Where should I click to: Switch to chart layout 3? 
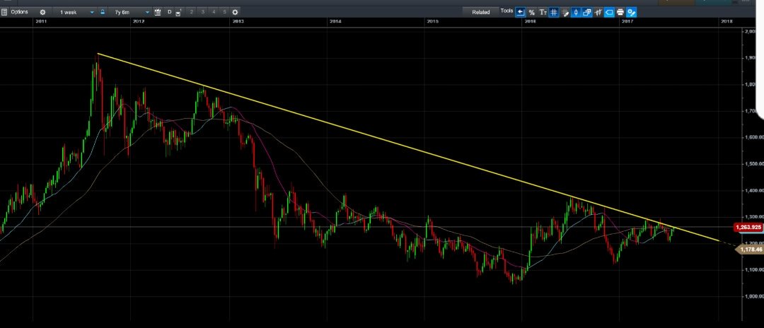coord(203,12)
